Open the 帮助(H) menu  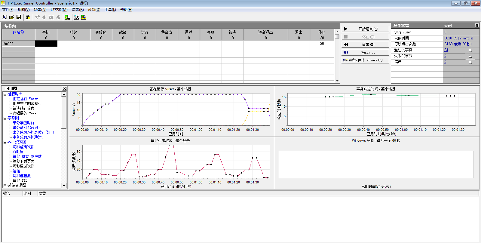pyautogui.click(x=126, y=10)
